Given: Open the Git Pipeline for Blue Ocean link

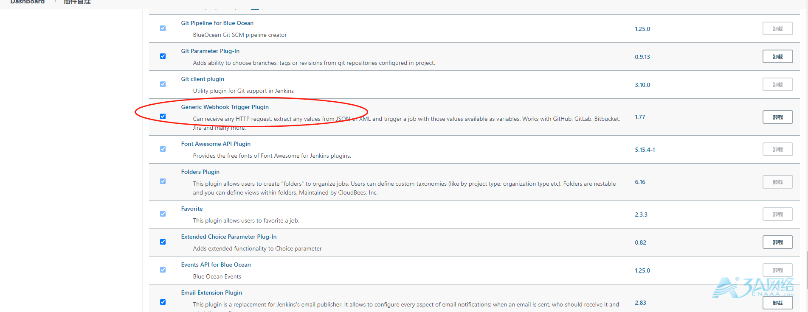Looking at the screenshot, I should [217, 23].
